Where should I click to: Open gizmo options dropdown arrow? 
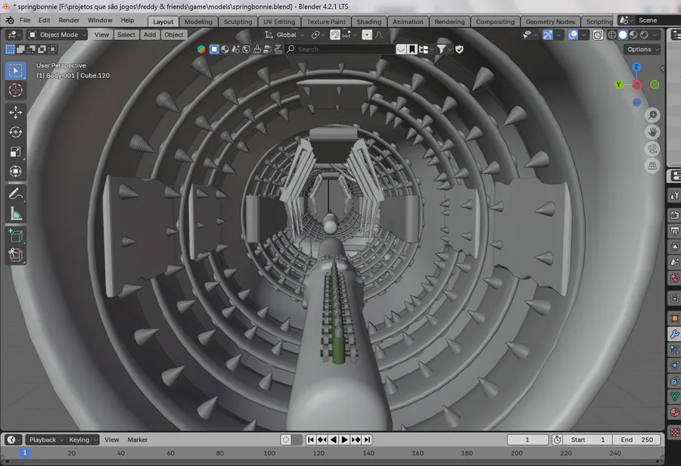click(558, 35)
